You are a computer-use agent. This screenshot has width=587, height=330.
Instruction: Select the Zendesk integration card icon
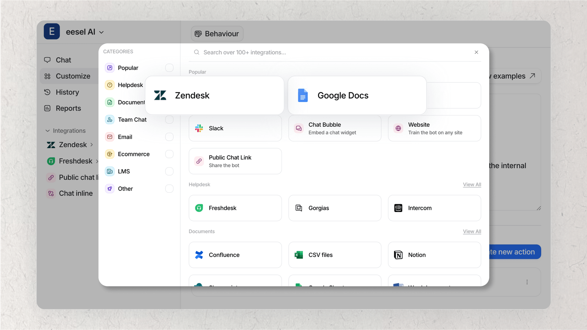point(160,95)
